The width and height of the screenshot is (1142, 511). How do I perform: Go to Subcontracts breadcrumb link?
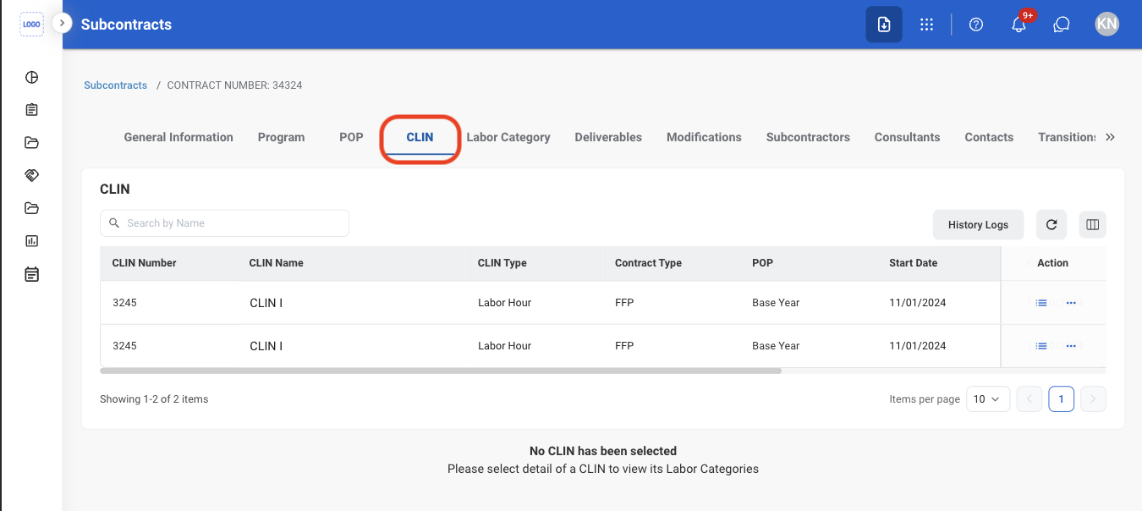point(116,85)
